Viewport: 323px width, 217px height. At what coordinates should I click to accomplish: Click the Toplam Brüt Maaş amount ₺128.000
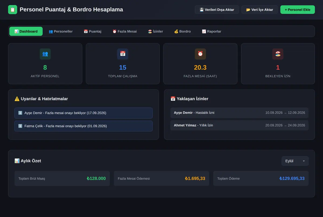click(96, 178)
